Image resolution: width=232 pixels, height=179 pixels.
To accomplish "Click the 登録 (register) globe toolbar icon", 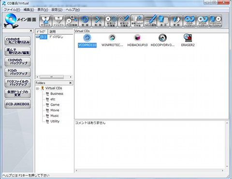I will (85, 21).
